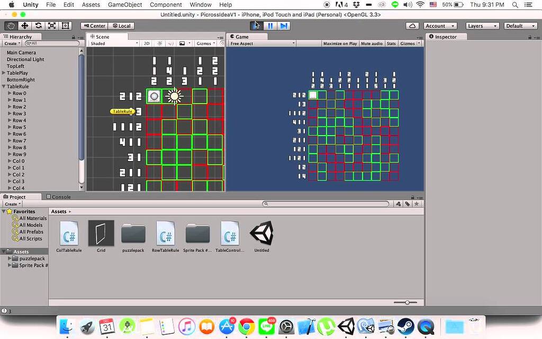Screen dimensions: 542x339
Task: Select the Move tool
Action: coord(24,25)
